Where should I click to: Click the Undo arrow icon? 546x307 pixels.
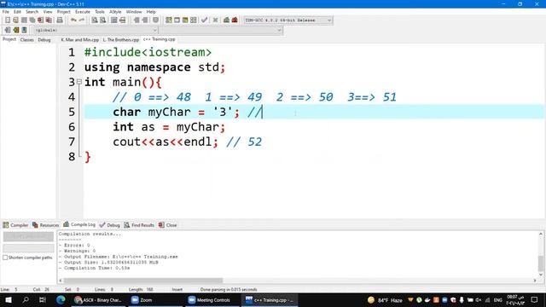tap(73, 20)
